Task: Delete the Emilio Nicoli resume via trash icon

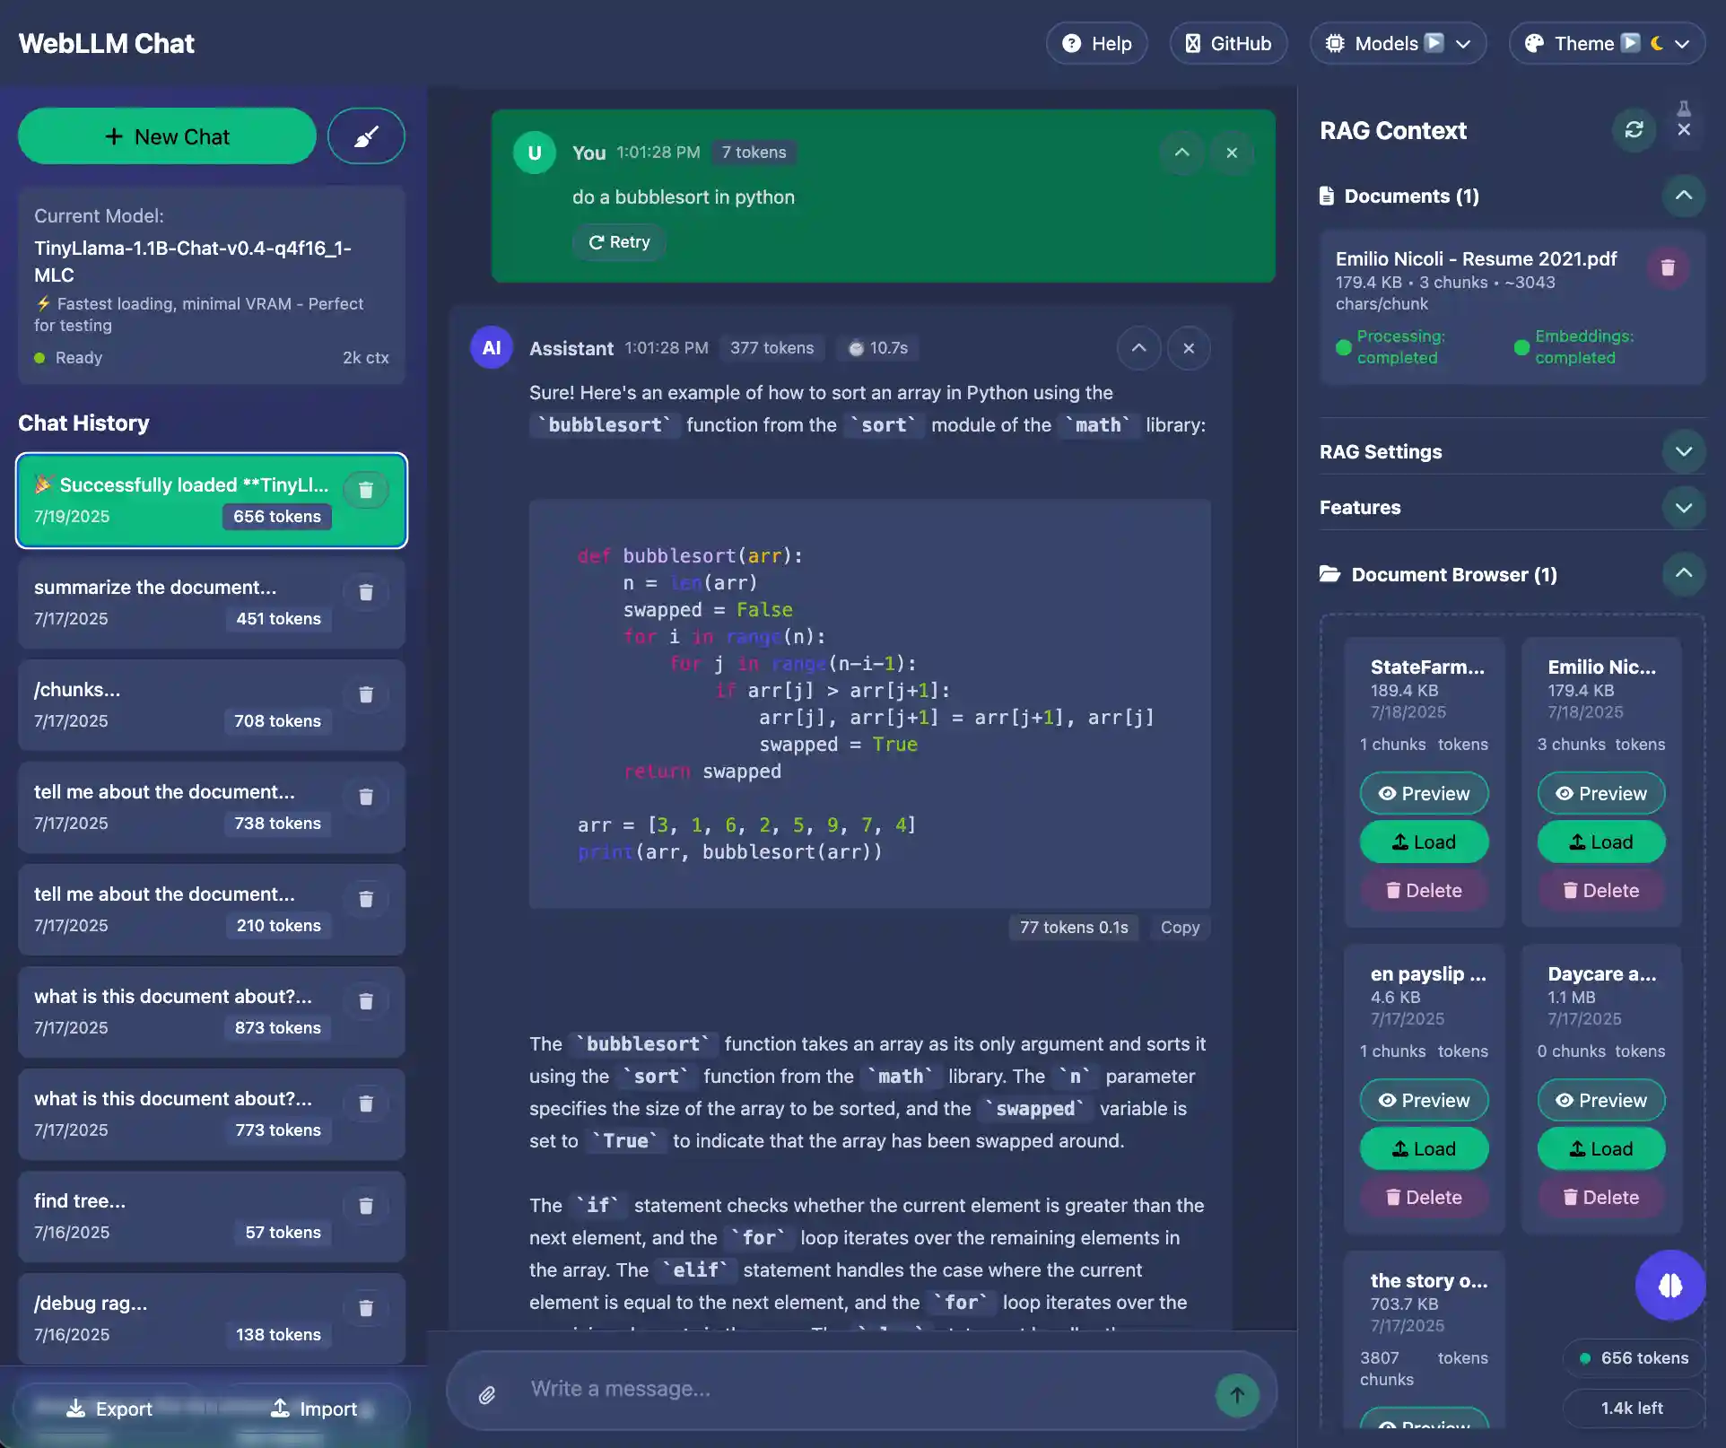Action: (x=1668, y=267)
